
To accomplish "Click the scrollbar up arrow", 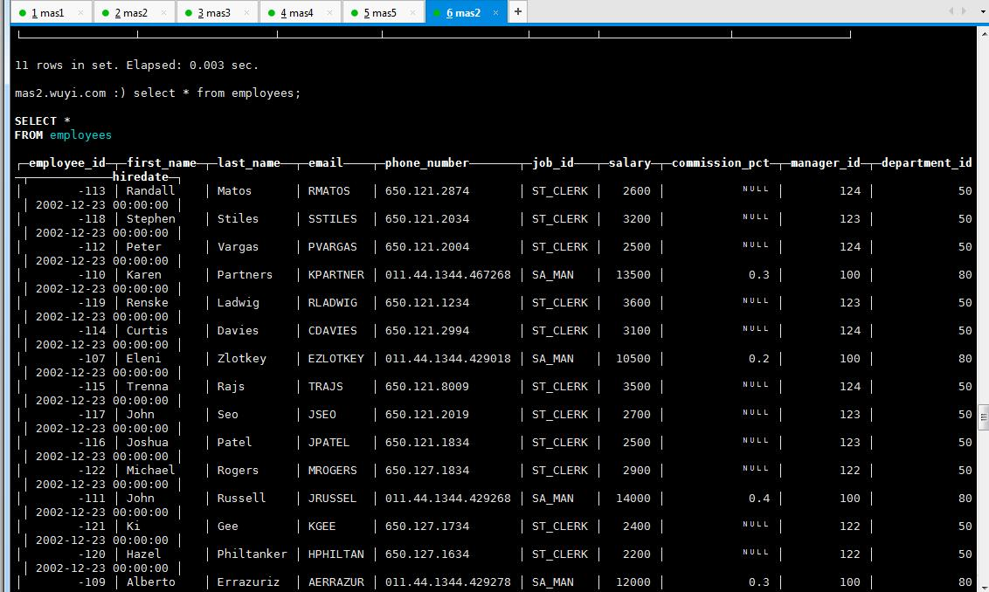I will pos(984,33).
